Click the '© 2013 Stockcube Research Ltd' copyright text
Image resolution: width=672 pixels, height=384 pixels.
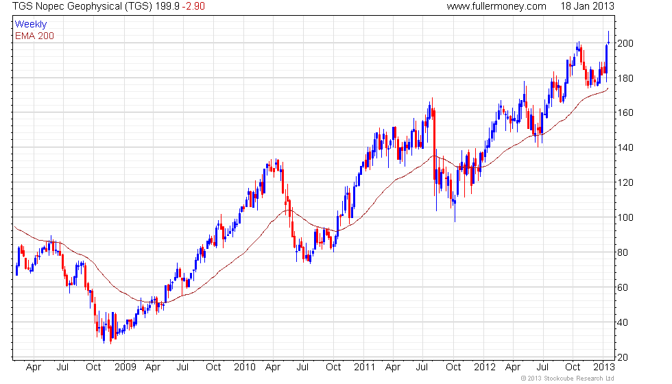coord(568,379)
